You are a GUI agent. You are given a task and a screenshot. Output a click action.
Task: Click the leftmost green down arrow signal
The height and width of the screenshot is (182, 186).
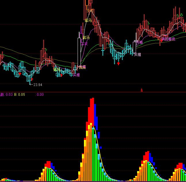(x=46, y=50)
